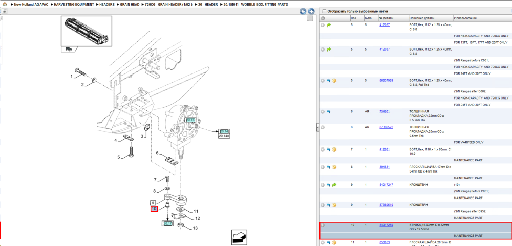Viewport: 512px width, 246px height.
Task: Select callout 10 in the diagram
Action: tap(154, 209)
